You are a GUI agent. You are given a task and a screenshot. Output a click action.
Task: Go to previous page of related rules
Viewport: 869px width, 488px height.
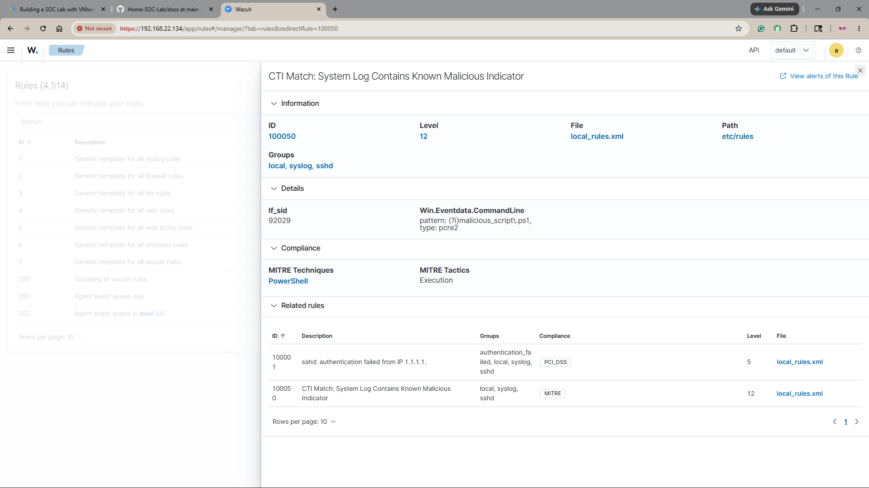pos(835,422)
